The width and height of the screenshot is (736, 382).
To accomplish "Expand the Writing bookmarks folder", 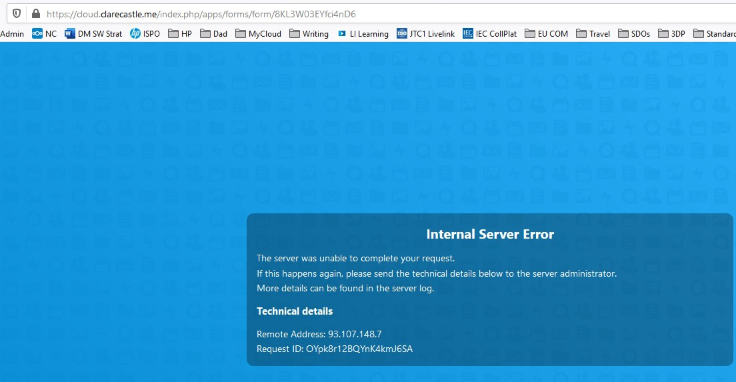I will (309, 33).
